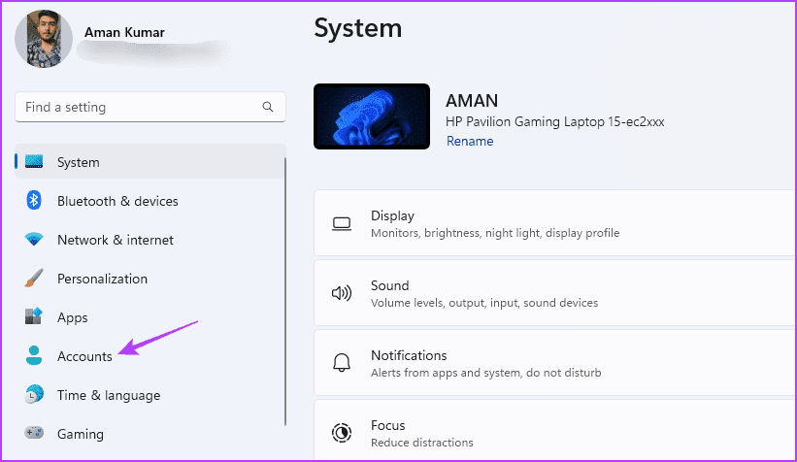Click the Gaming controller icon
Image resolution: width=797 pixels, height=462 pixels.
[x=34, y=433]
